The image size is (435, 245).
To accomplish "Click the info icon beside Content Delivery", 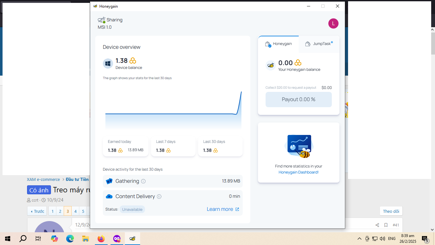I will click(159, 197).
